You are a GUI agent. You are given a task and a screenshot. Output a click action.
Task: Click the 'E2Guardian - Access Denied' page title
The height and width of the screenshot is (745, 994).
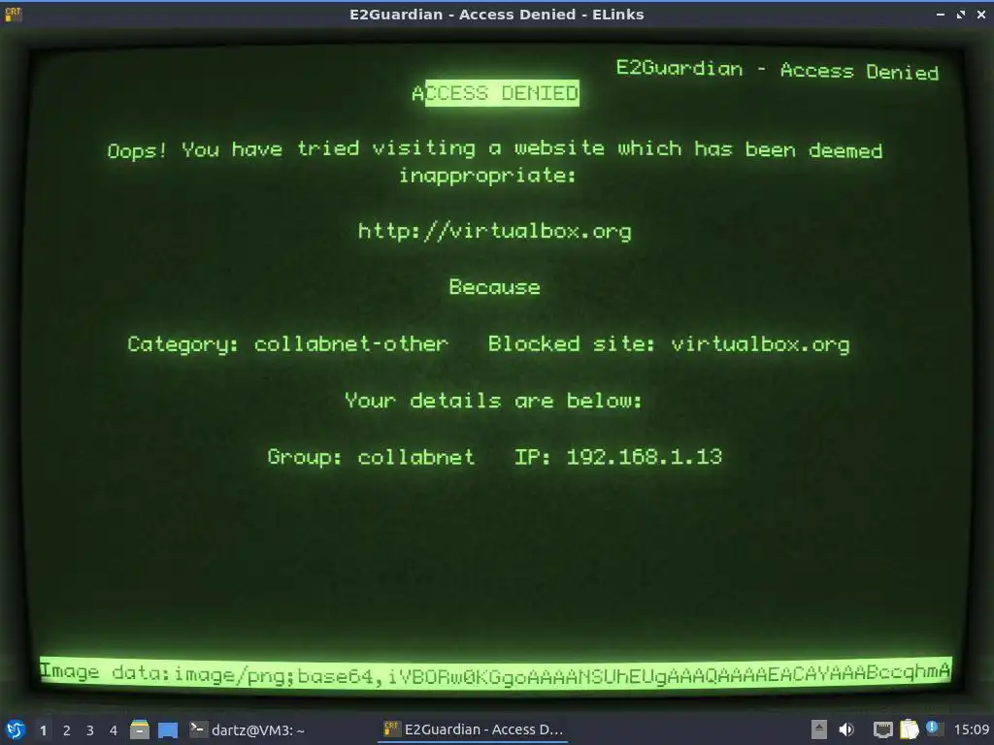click(778, 70)
